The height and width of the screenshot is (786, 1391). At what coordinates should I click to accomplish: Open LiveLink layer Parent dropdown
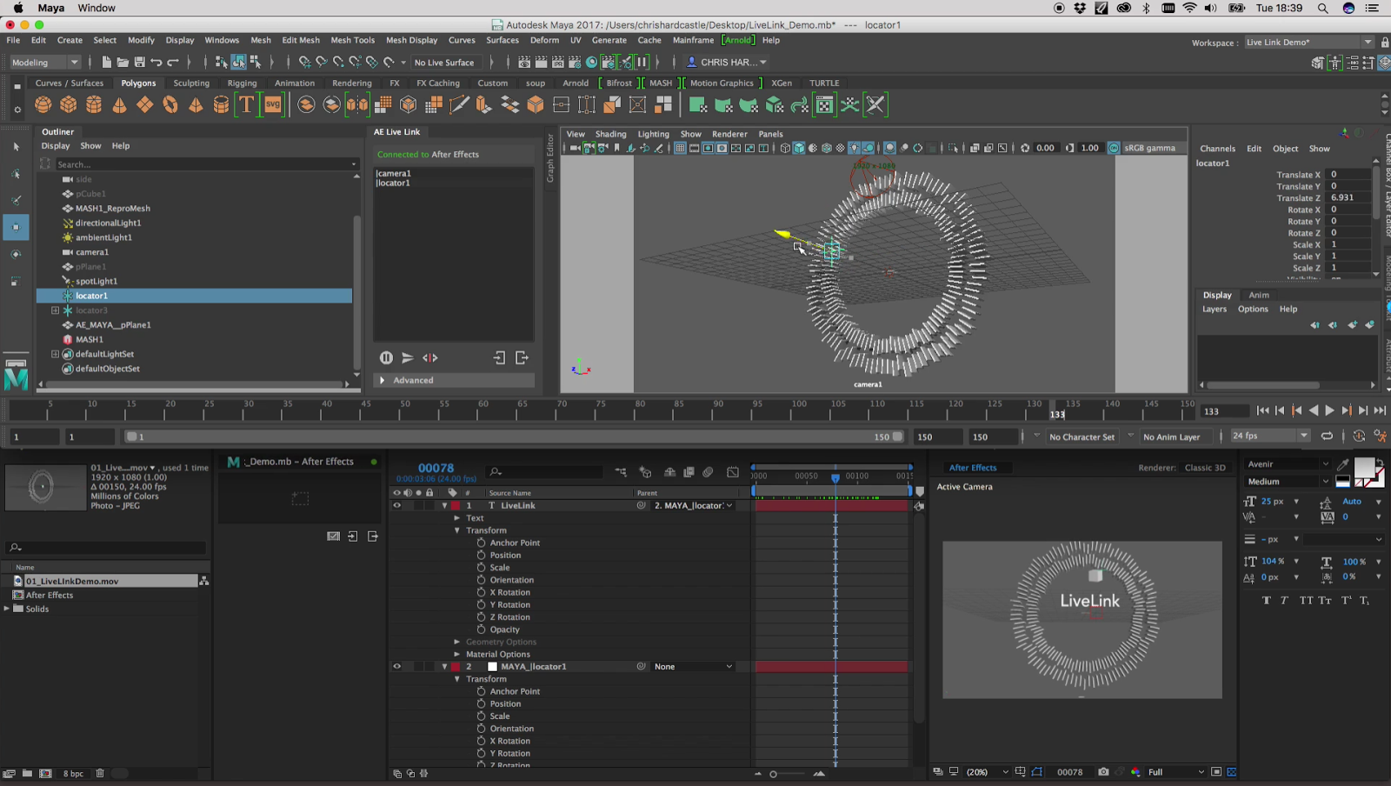click(694, 505)
